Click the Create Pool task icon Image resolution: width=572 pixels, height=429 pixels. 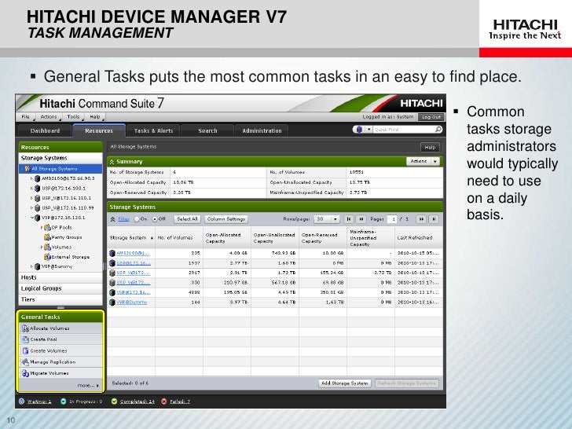[25, 339]
